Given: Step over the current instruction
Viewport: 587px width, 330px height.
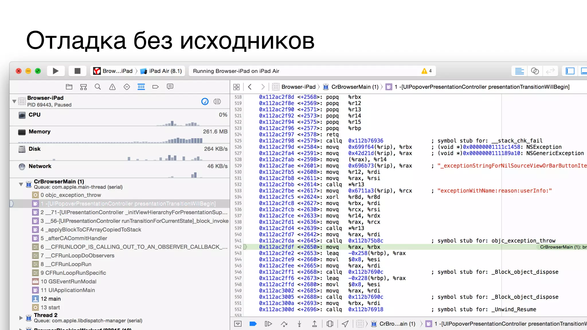Looking at the screenshot, I should (284, 324).
